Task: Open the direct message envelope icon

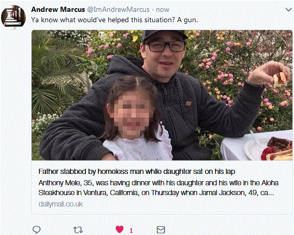Action: click(x=160, y=230)
